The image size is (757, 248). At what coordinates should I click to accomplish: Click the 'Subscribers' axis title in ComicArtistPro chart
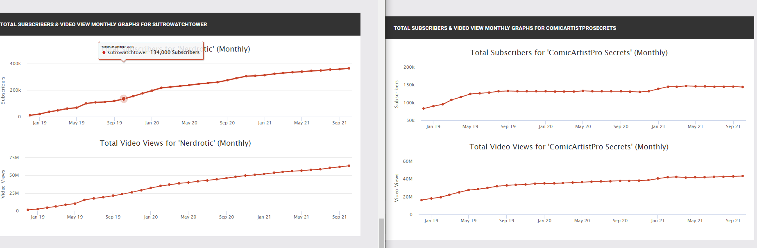click(397, 94)
